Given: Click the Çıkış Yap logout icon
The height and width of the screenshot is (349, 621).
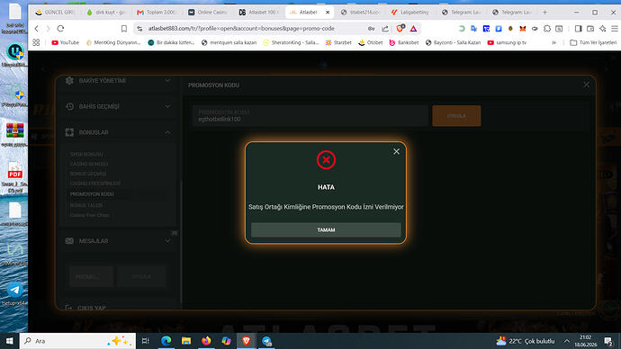Looking at the screenshot, I should (68, 308).
